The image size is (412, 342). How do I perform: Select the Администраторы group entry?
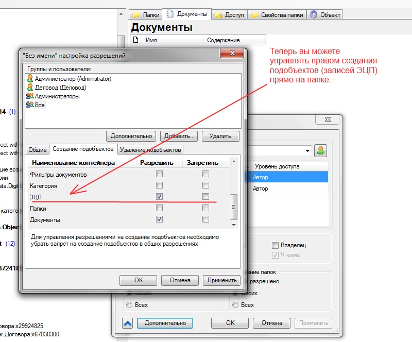tap(57, 96)
